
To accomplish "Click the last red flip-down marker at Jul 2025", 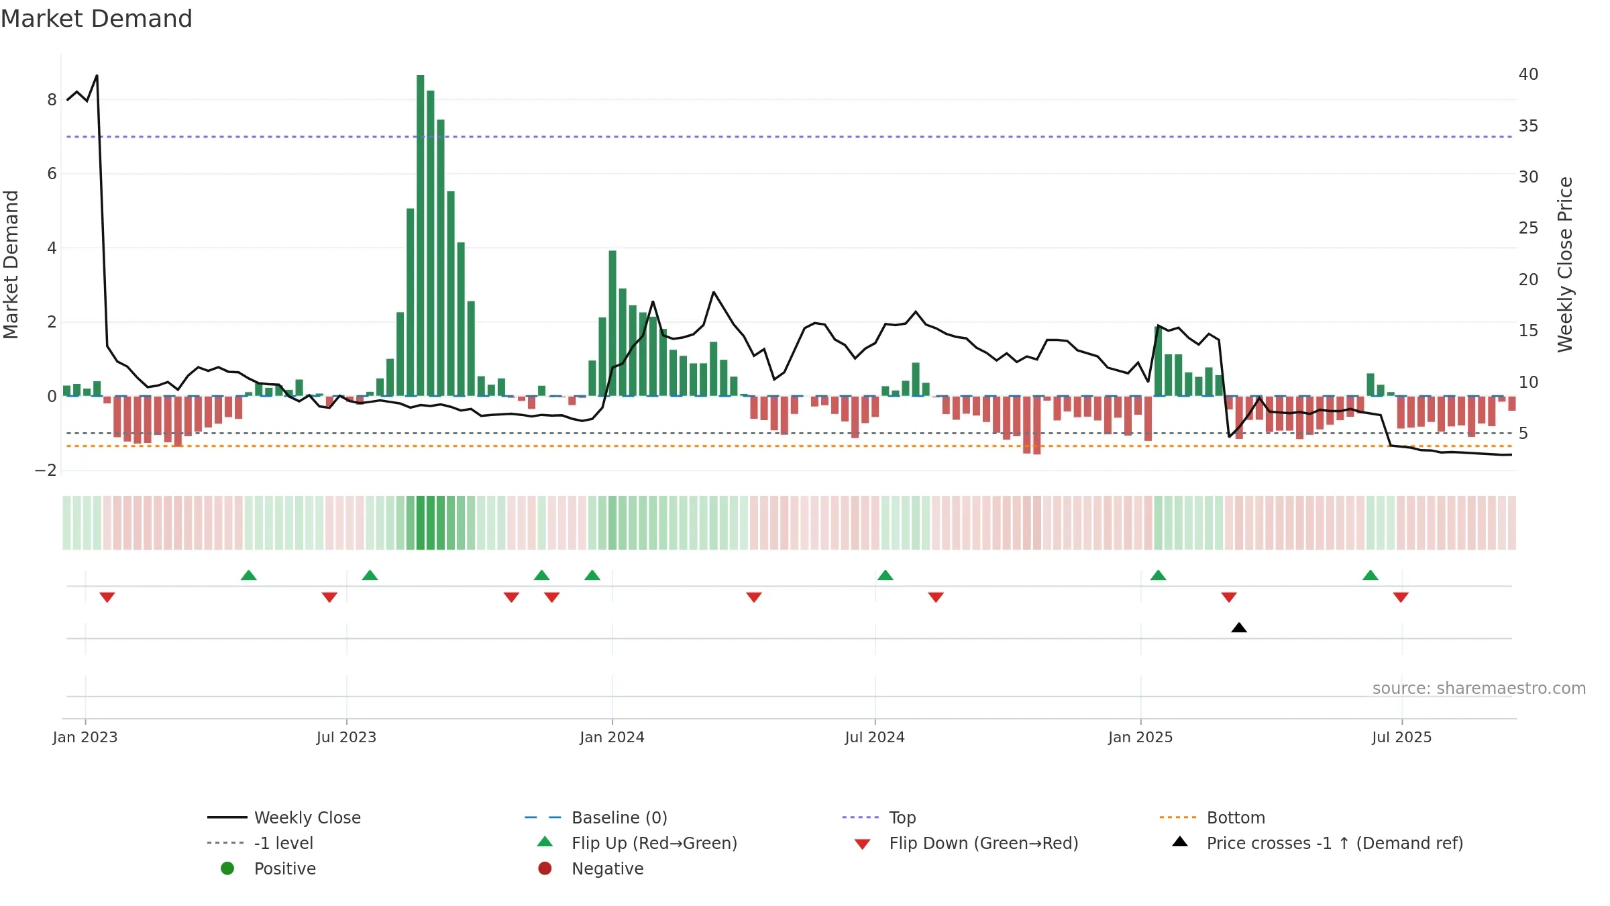I will [x=1401, y=597].
